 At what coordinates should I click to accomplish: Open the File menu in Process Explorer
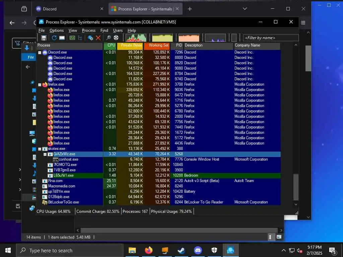click(42, 30)
